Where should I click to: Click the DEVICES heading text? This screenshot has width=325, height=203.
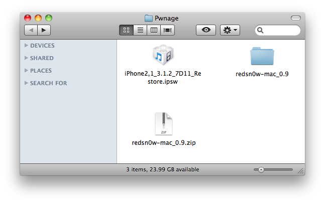[x=42, y=46]
